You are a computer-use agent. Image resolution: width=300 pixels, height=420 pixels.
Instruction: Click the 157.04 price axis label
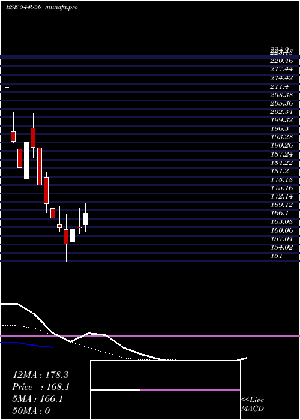click(281, 239)
